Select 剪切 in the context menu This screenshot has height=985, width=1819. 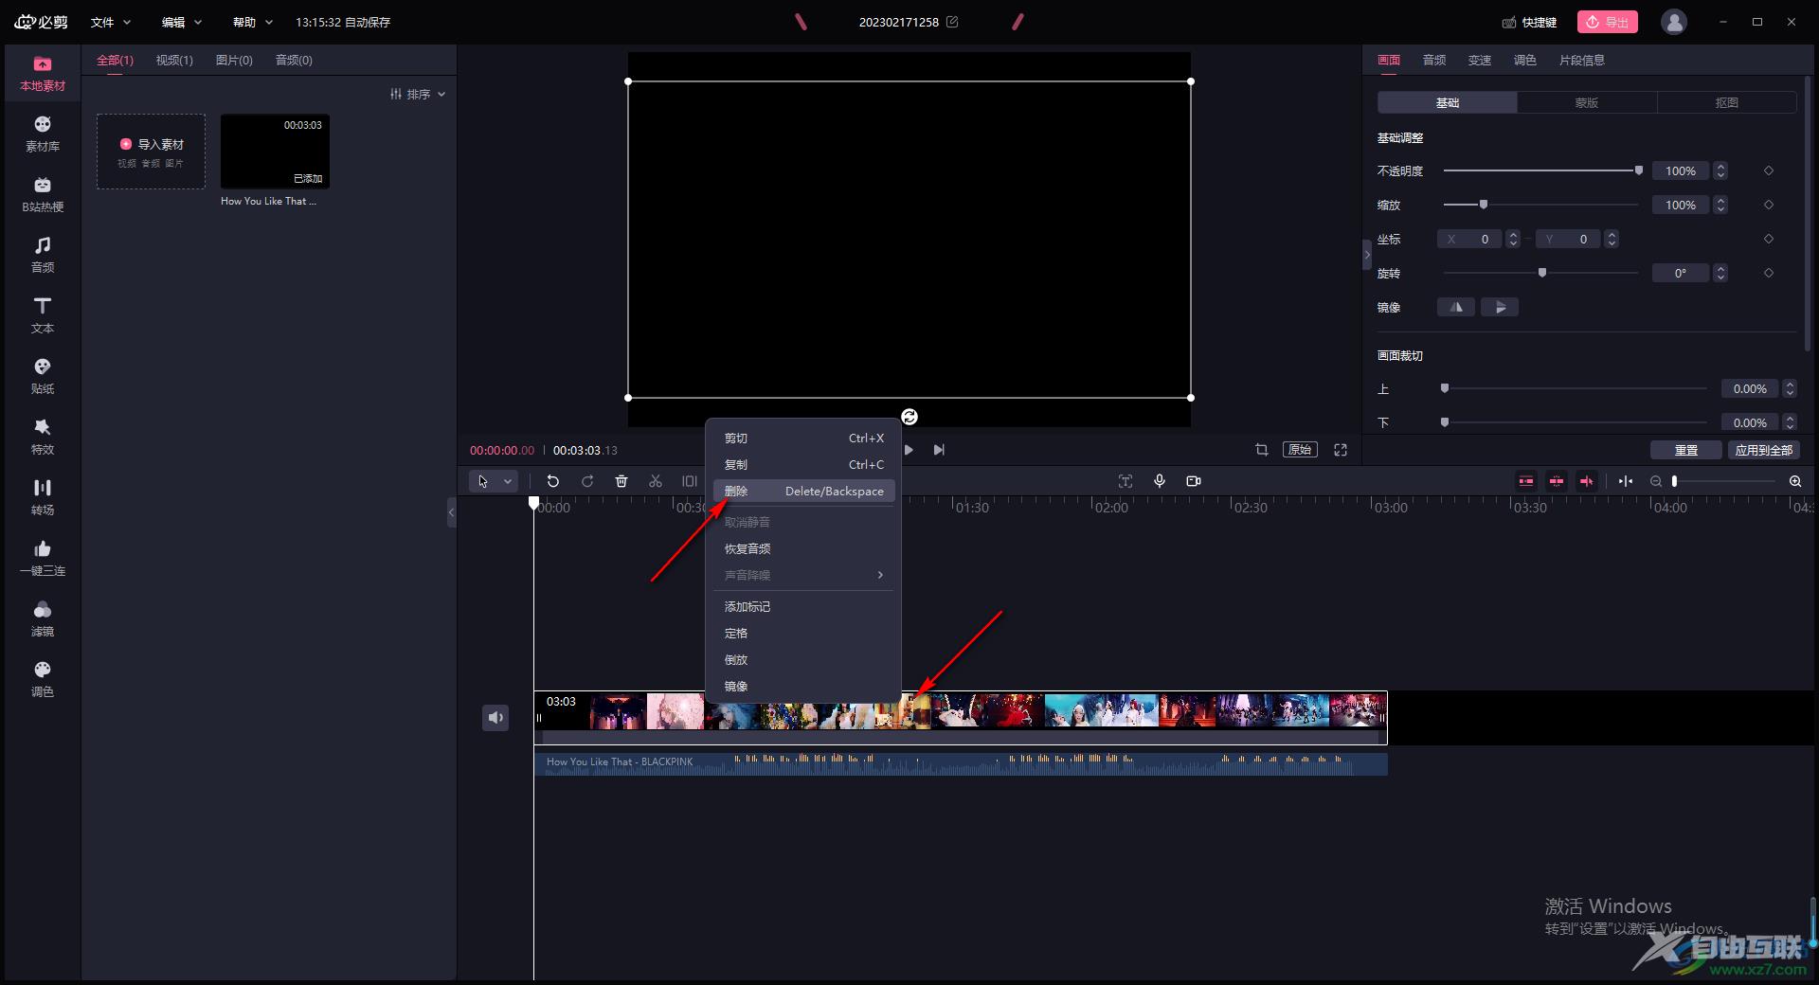803,438
